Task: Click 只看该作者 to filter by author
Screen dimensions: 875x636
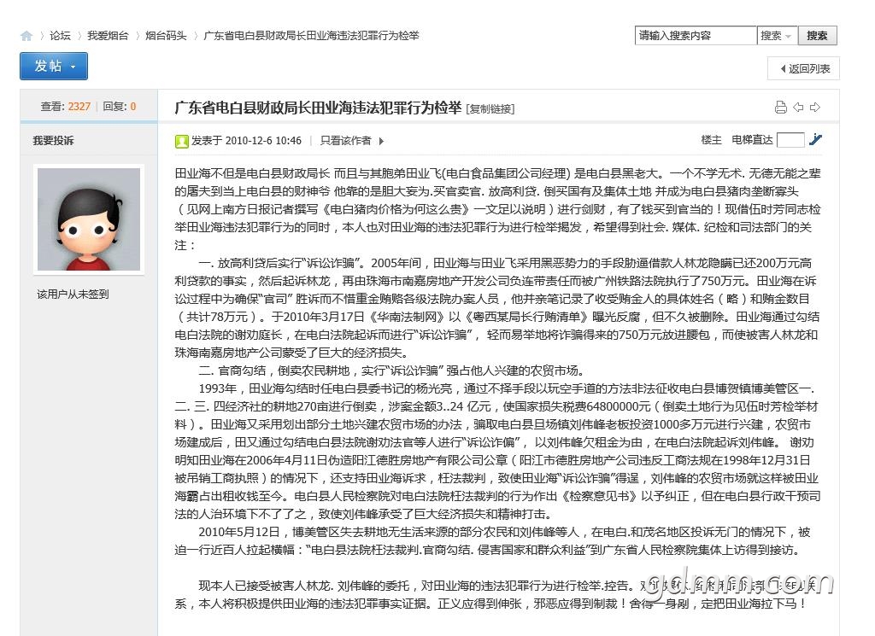Action: 345,141
